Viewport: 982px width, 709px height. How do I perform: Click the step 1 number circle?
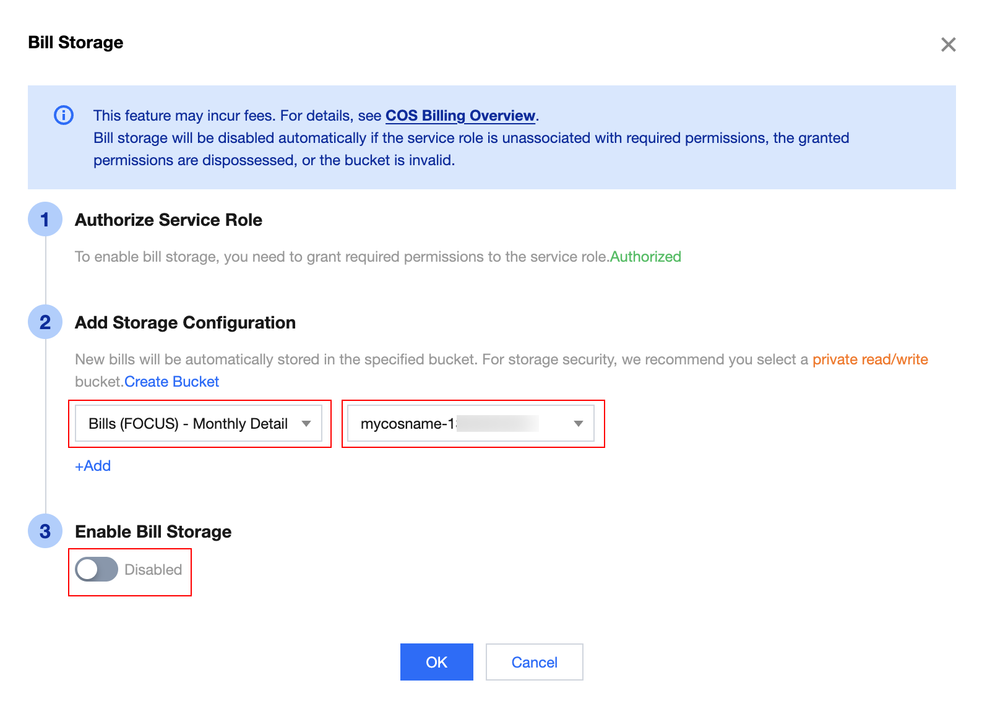pos(45,220)
